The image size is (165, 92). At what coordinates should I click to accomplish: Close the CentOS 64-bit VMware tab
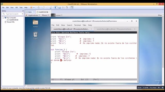[x=50, y=12]
